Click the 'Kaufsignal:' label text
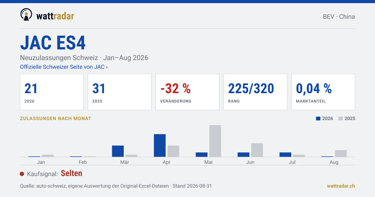This screenshot has height=197, width=375. pyautogui.click(x=42, y=174)
